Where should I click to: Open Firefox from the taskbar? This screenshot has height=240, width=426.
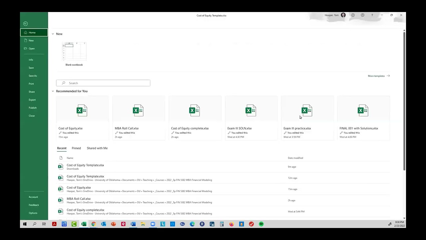232,224
